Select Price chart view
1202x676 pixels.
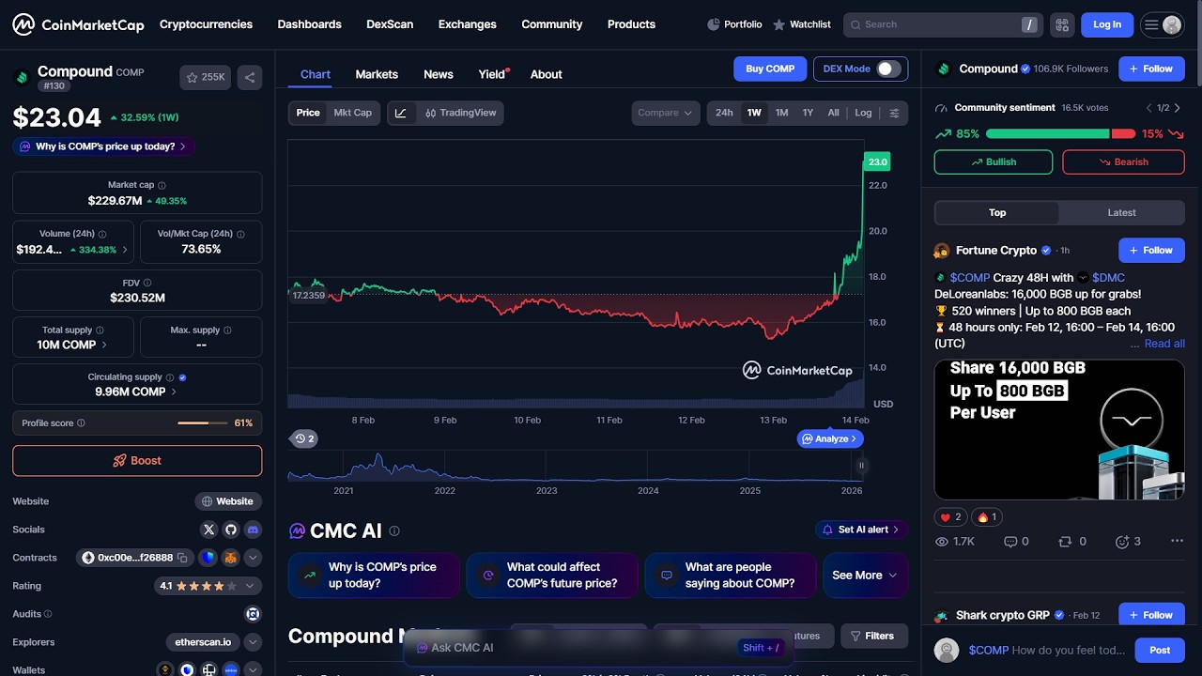(x=308, y=113)
